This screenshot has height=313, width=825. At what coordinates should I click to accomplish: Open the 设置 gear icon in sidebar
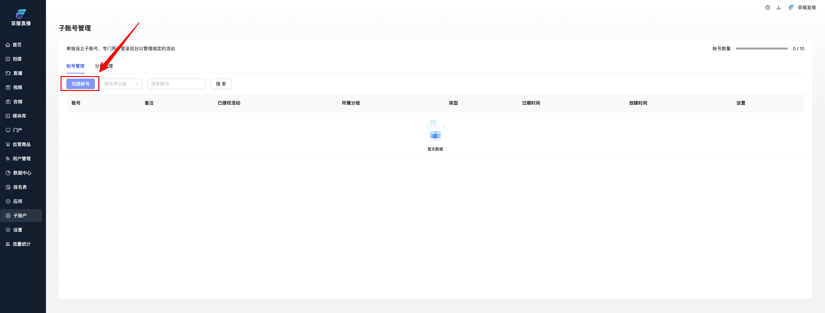click(x=8, y=230)
